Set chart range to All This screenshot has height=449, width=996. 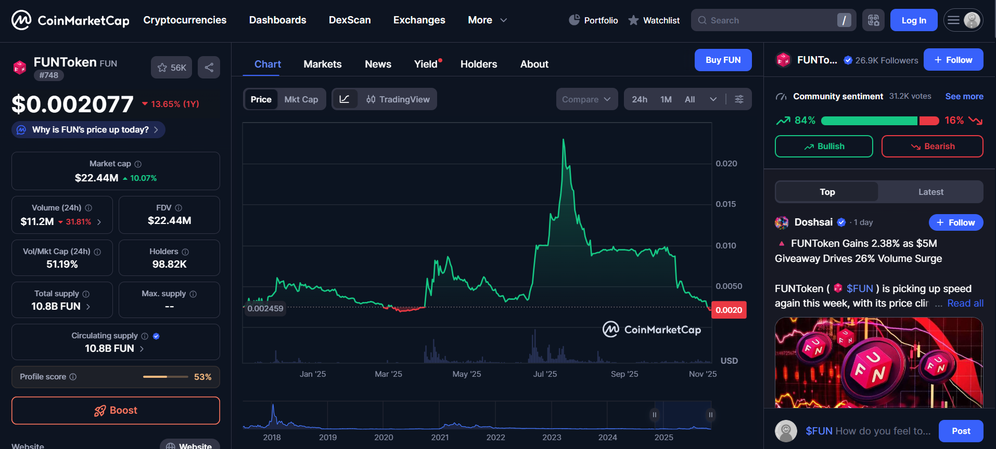pos(689,99)
